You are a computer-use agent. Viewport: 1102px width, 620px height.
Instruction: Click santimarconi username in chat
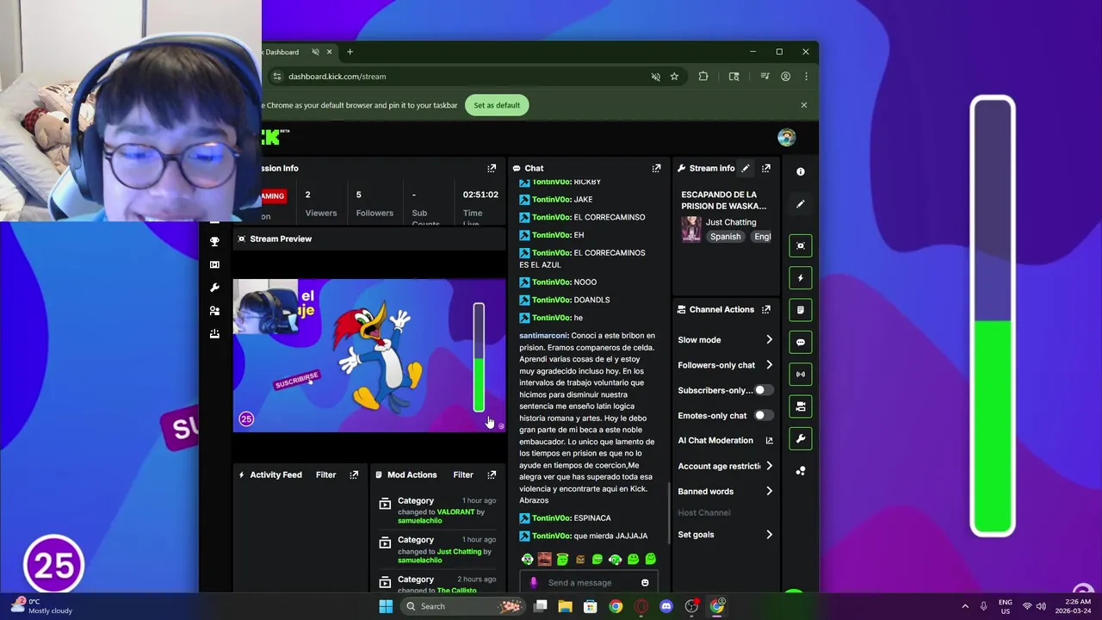(x=543, y=336)
